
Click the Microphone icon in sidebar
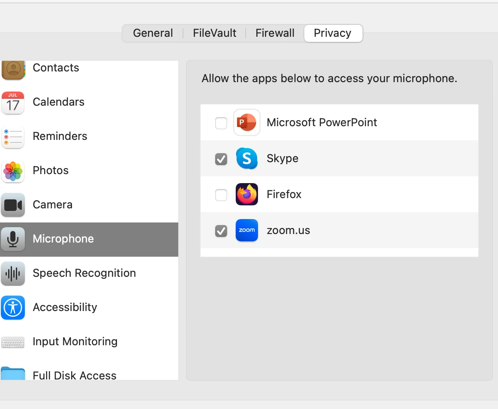(13, 240)
